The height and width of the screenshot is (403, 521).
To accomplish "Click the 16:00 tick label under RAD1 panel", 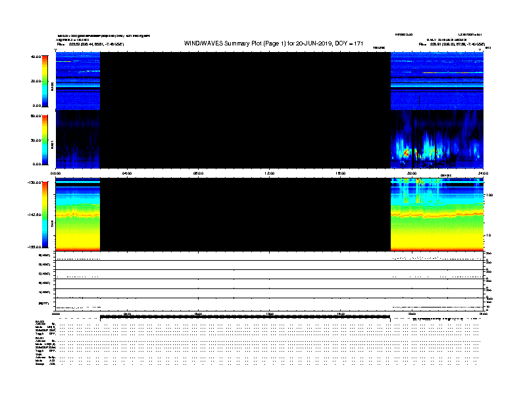I will pyautogui.click(x=341, y=173).
